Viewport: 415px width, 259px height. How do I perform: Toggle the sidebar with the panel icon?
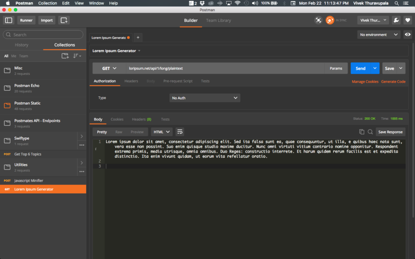pyautogui.click(x=9, y=20)
